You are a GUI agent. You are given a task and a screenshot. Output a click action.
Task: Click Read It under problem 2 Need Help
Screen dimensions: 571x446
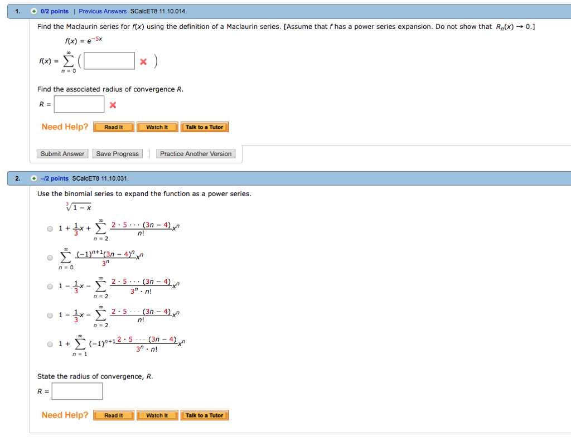pyautogui.click(x=113, y=415)
